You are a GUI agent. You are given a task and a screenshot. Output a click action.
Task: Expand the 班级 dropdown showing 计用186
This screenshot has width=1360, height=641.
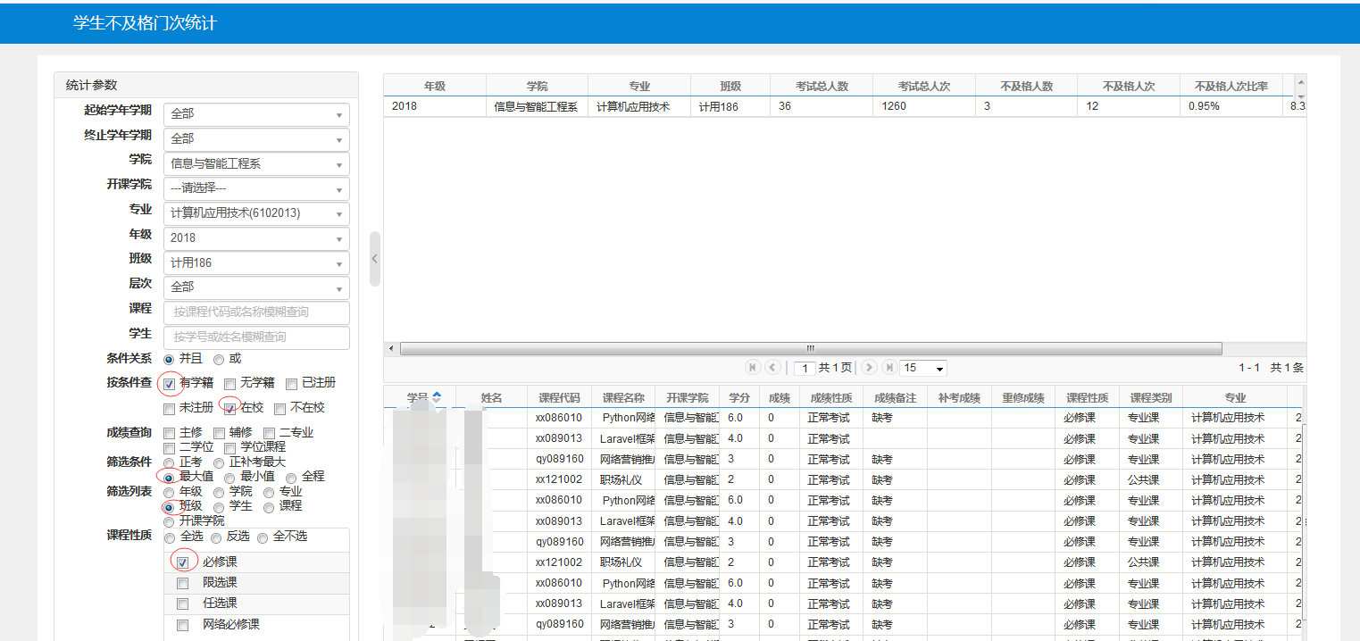coord(256,263)
